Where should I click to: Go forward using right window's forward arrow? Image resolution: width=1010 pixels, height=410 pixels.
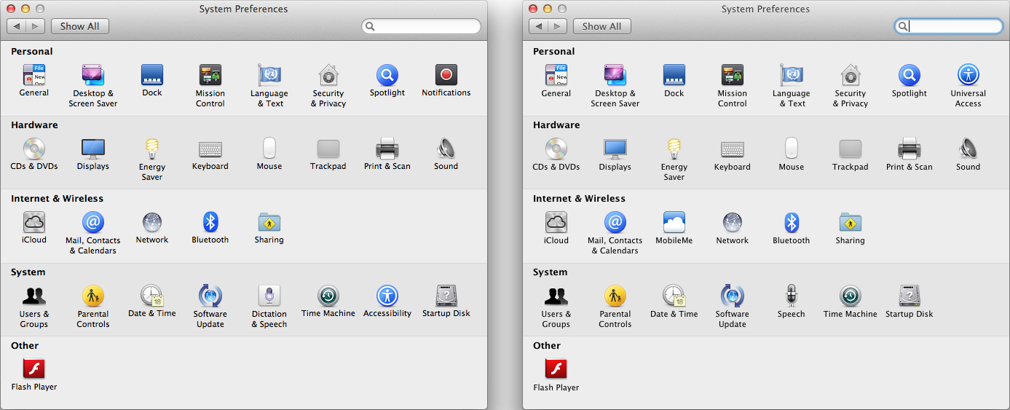tap(559, 26)
